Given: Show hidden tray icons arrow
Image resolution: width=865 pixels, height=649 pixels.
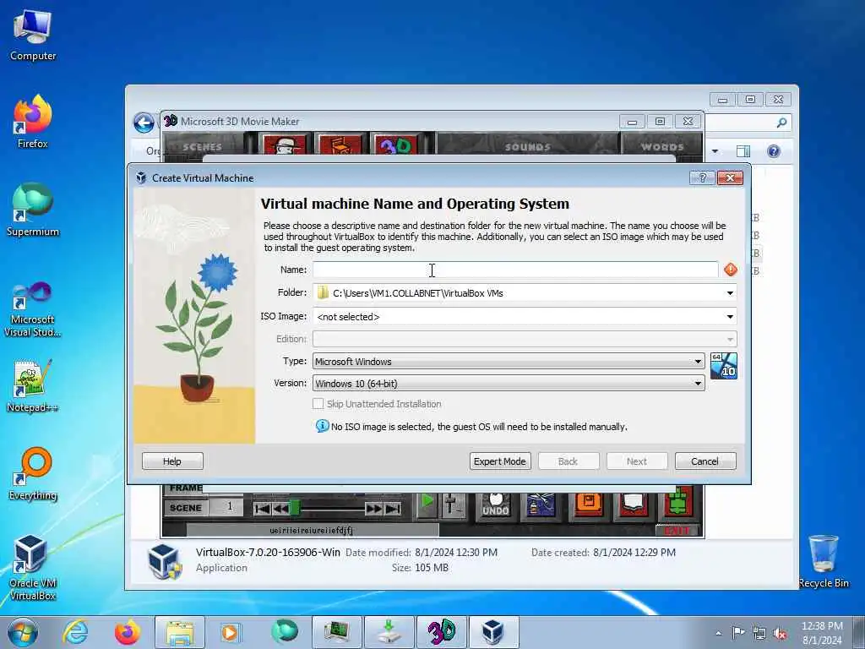Looking at the screenshot, I should [x=718, y=633].
